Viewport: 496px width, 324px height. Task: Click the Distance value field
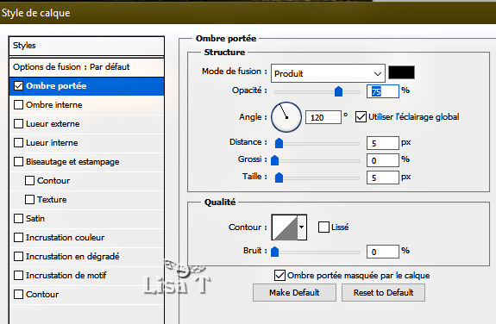tap(383, 143)
